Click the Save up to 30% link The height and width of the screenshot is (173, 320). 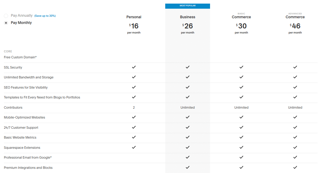click(45, 16)
